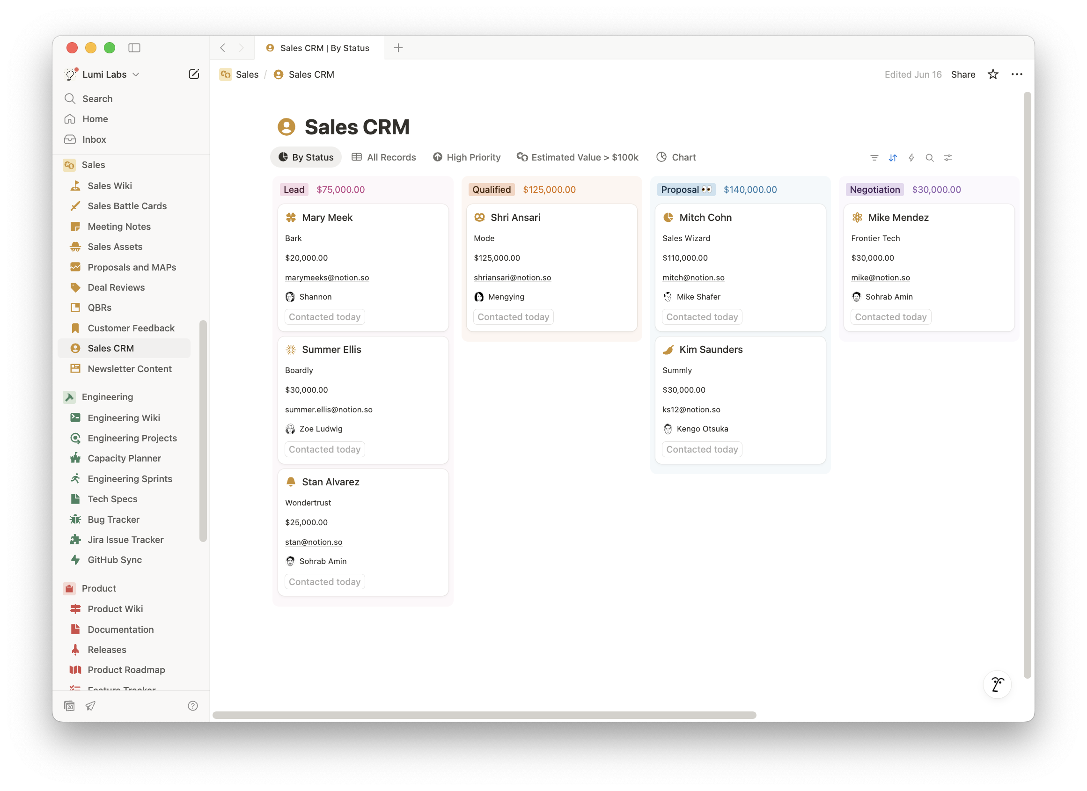Search within the database using the magnifier icon
The image size is (1087, 791).
tap(930, 157)
